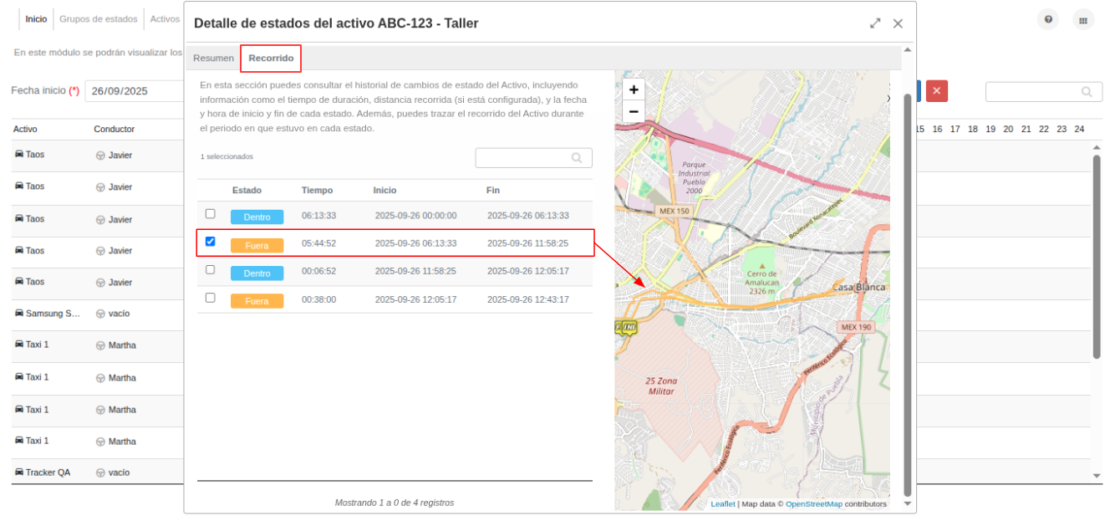1110x521 pixels.
Task: Click the magnifier icon in the dialog search box
Action: pos(577,157)
